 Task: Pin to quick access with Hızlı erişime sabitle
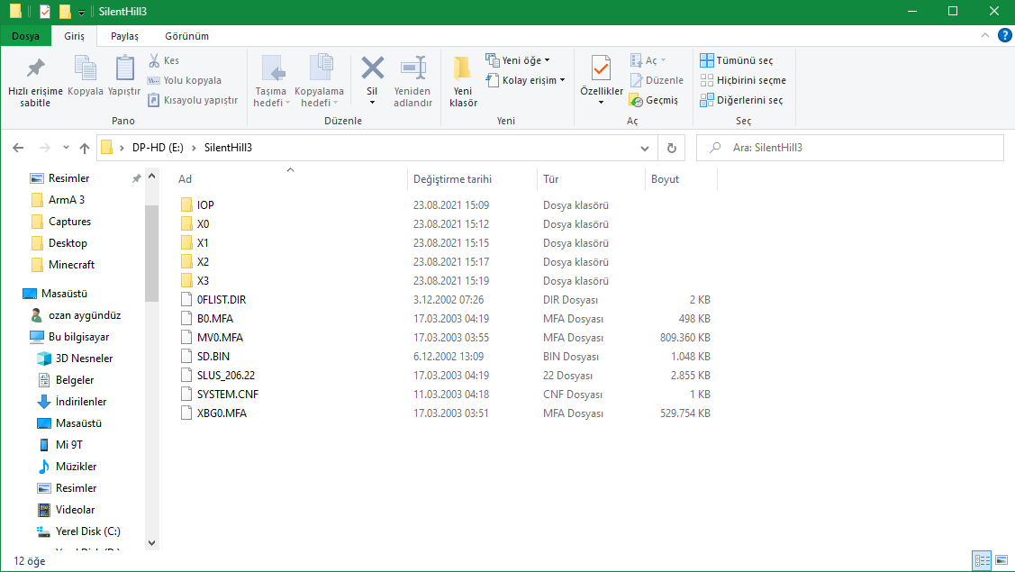pyautogui.click(x=35, y=82)
